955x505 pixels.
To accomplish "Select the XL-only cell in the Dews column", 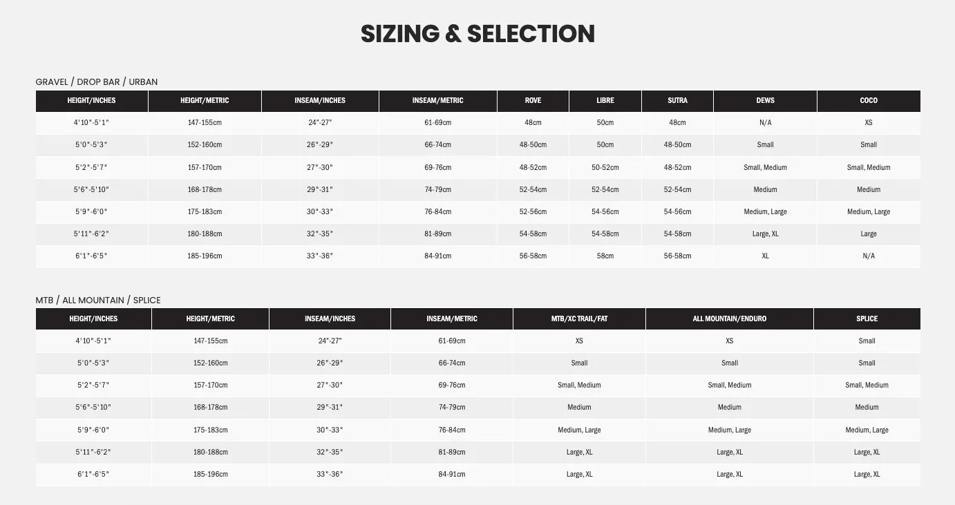I will (765, 256).
